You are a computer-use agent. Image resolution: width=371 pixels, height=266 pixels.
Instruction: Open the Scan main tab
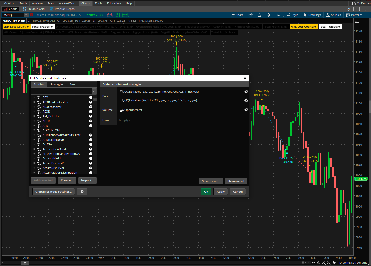51,3
